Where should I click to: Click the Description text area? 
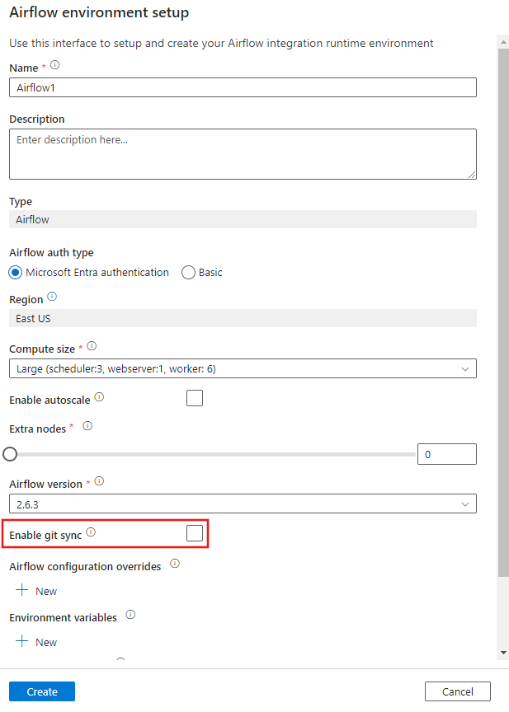pos(243,153)
